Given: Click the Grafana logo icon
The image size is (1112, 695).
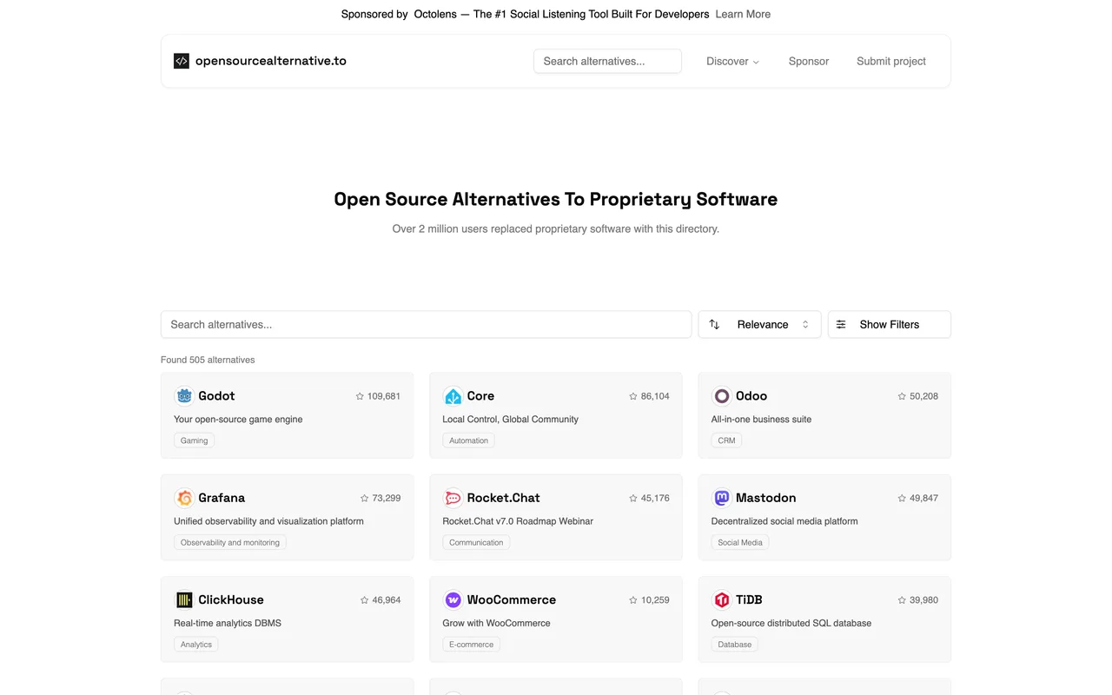Looking at the screenshot, I should pos(184,498).
